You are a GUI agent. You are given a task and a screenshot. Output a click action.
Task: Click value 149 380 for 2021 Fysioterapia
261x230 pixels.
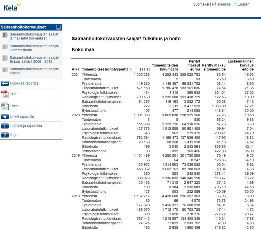point(143,83)
